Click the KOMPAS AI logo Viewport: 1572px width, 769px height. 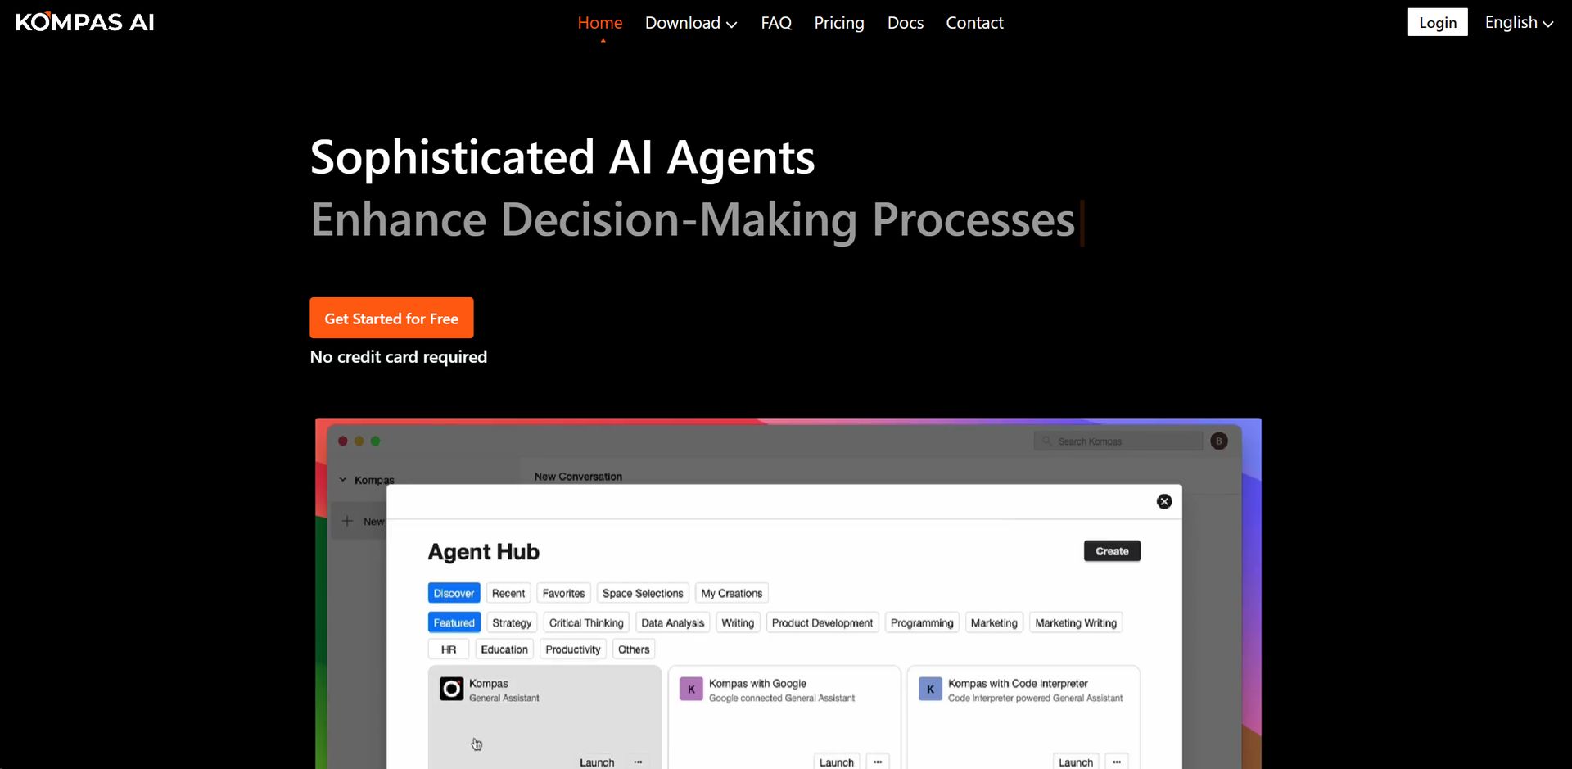(84, 22)
